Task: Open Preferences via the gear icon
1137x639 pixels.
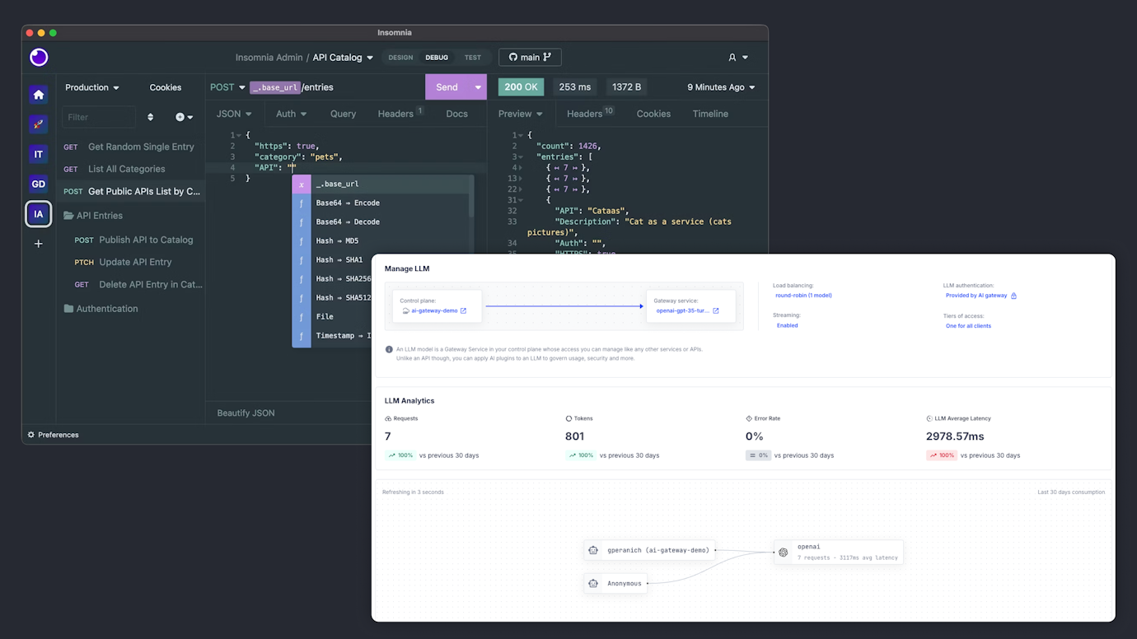Action: pos(30,434)
